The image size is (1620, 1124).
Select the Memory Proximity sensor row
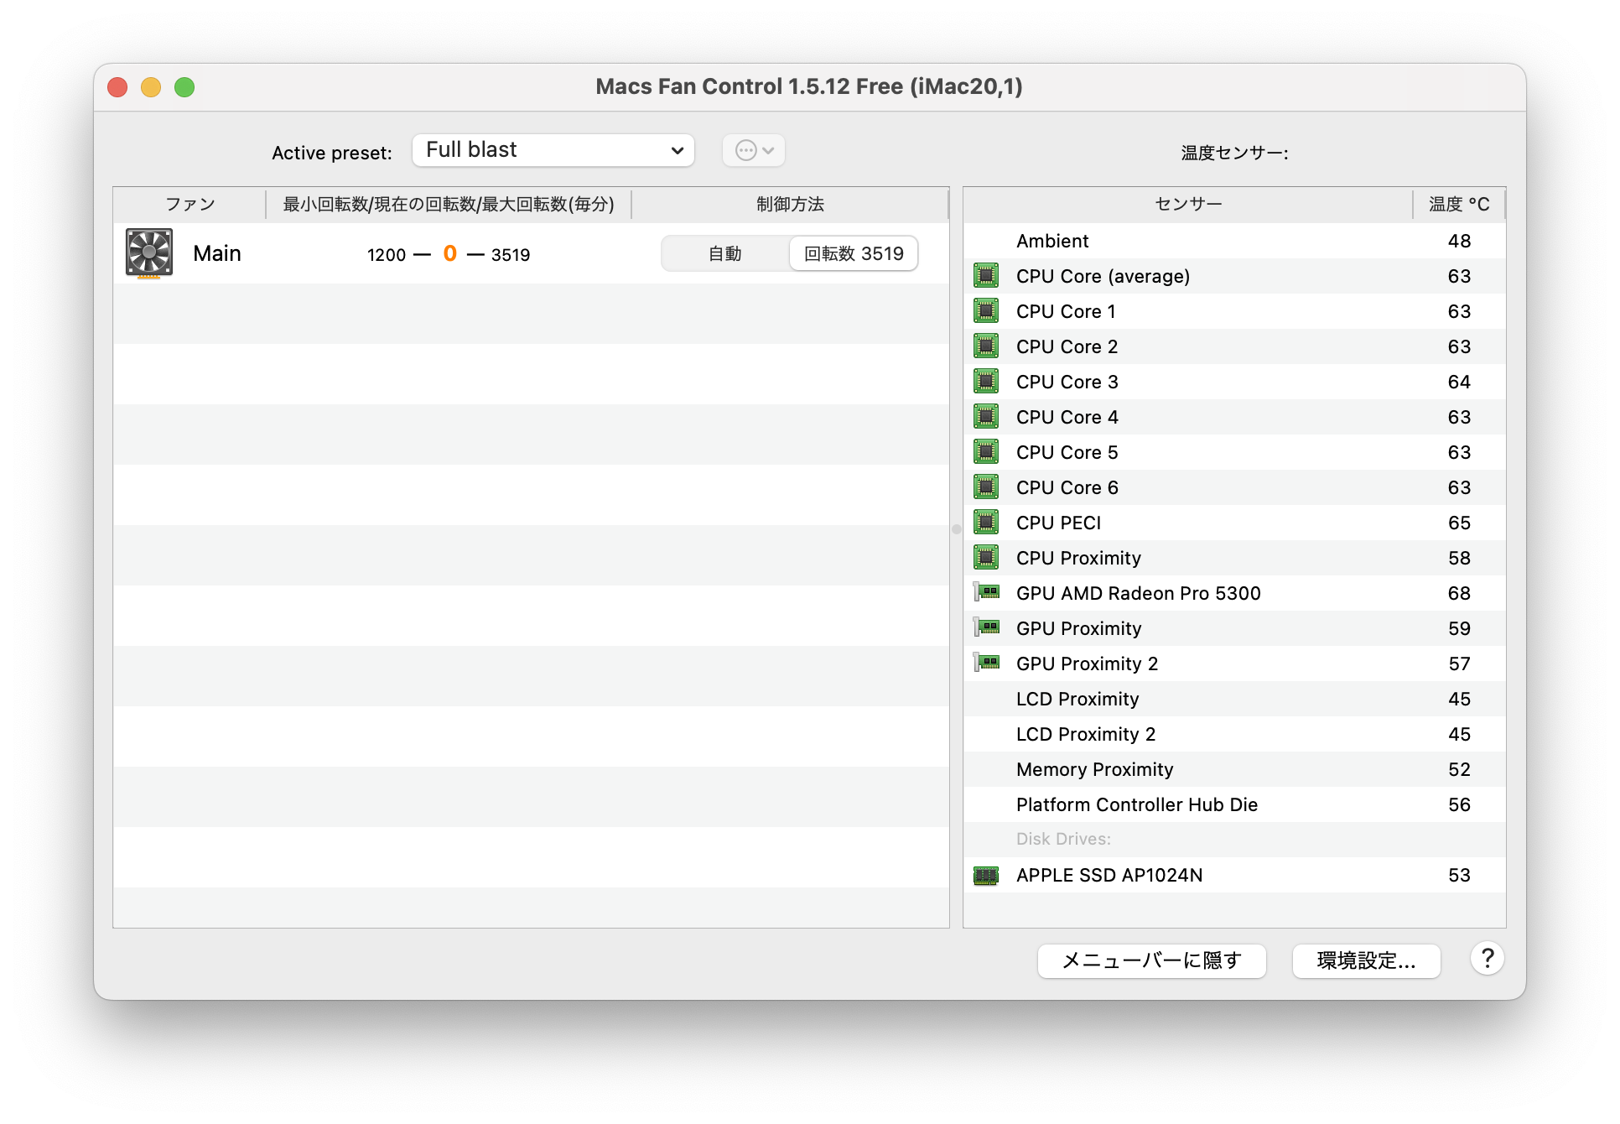tap(1094, 769)
